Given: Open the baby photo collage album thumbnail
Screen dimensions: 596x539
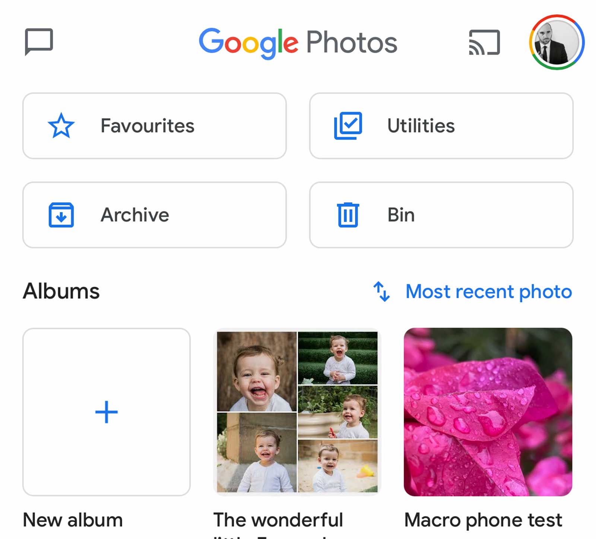Looking at the screenshot, I should point(297,412).
